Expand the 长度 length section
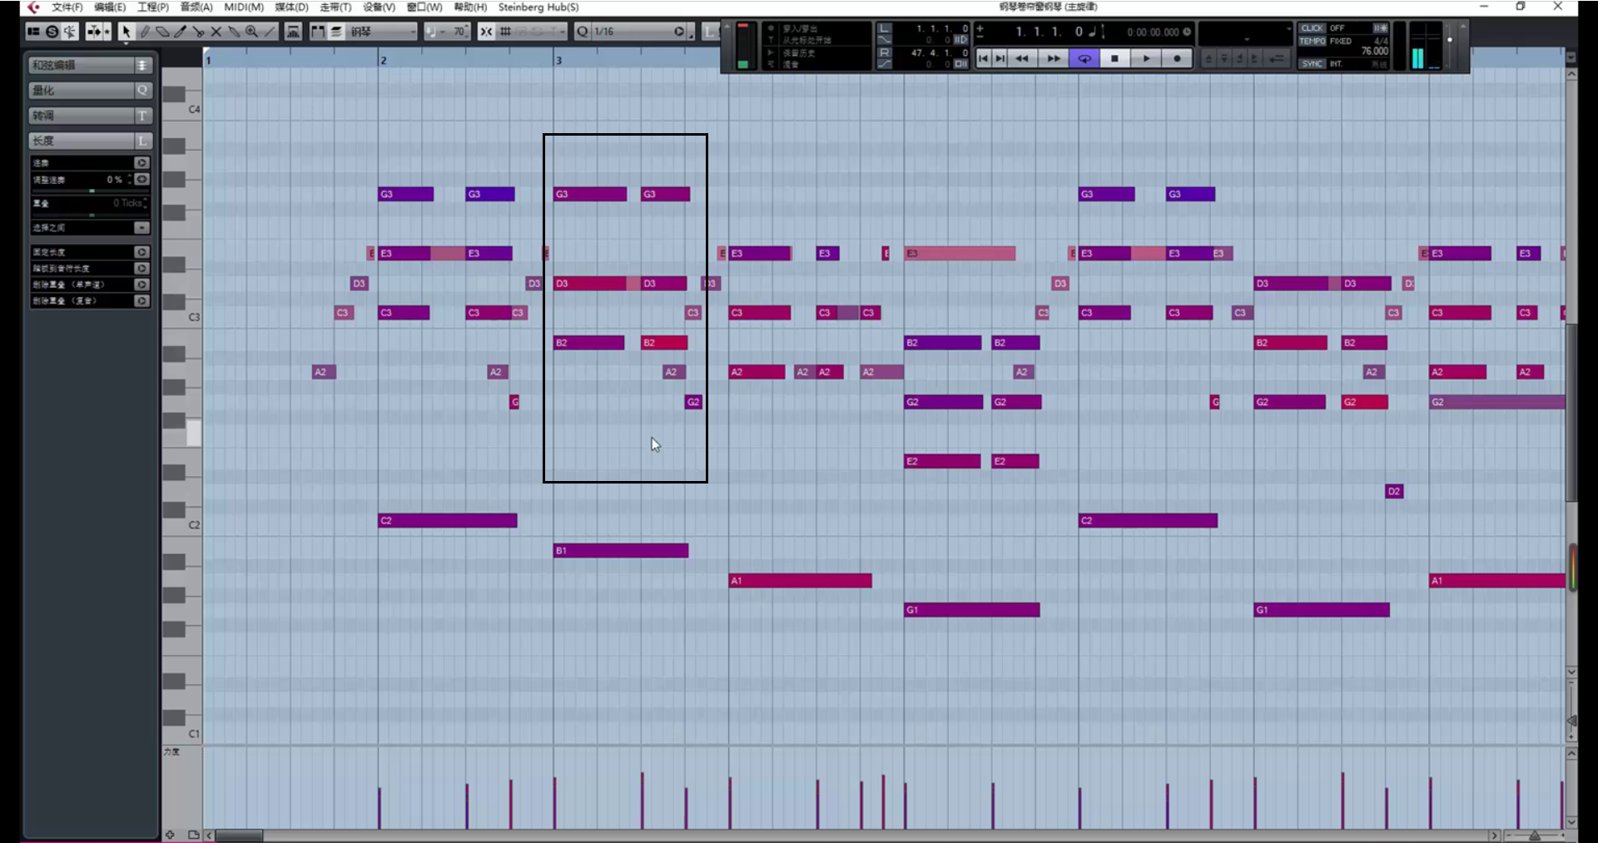 (x=90, y=141)
